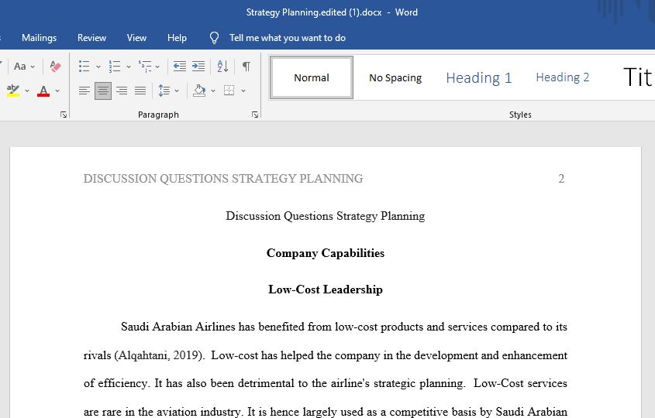655x418 pixels.
Task: Align text right
Action: [122, 91]
